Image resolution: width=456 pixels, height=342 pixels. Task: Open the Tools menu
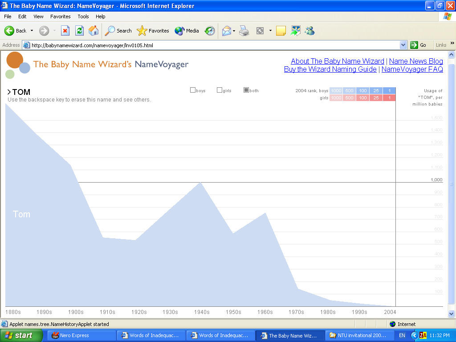tap(83, 16)
